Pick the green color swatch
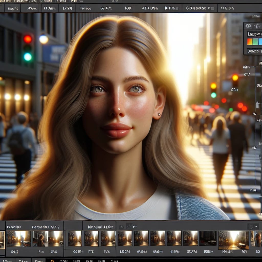This screenshot has width=262, height=262. point(256,42)
